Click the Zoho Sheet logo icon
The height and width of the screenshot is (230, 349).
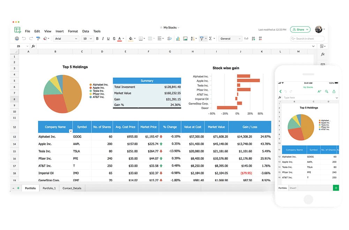point(17,30)
